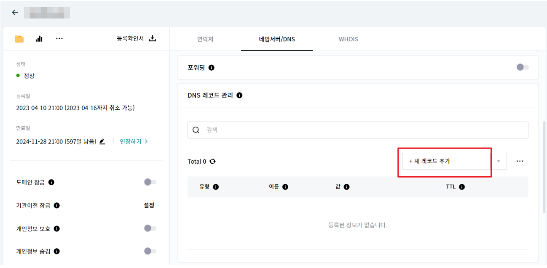Click into the 검색 search field
The height and width of the screenshot is (268, 547).
coord(358,130)
